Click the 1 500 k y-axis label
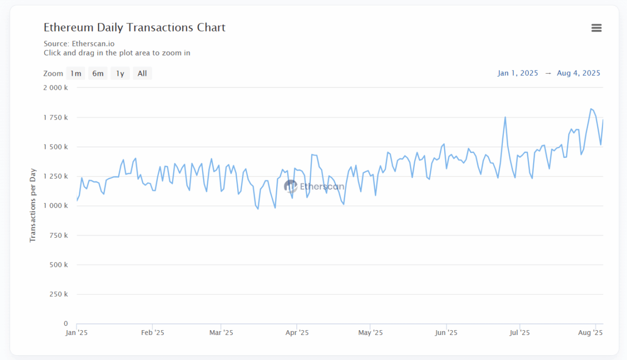The height and width of the screenshot is (360, 627). pos(55,147)
